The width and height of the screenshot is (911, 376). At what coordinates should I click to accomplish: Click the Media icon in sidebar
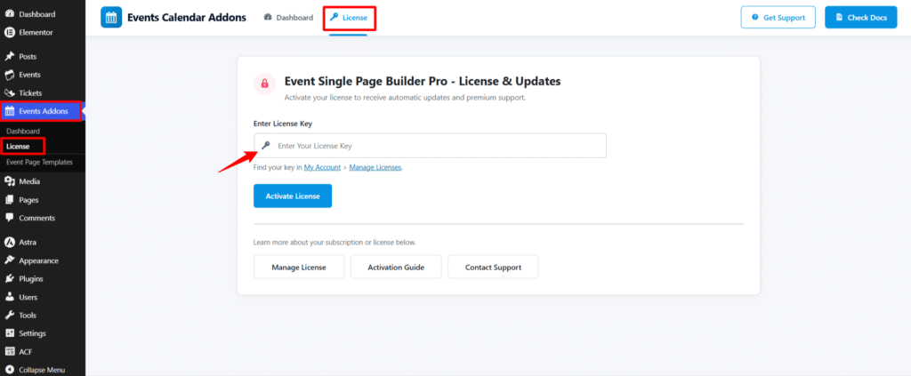click(x=9, y=181)
